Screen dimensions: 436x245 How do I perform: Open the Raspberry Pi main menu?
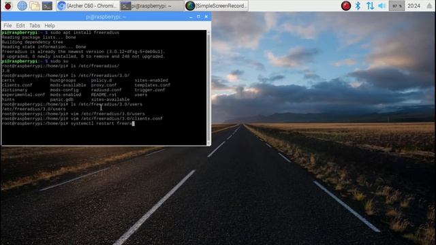(7, 5)
